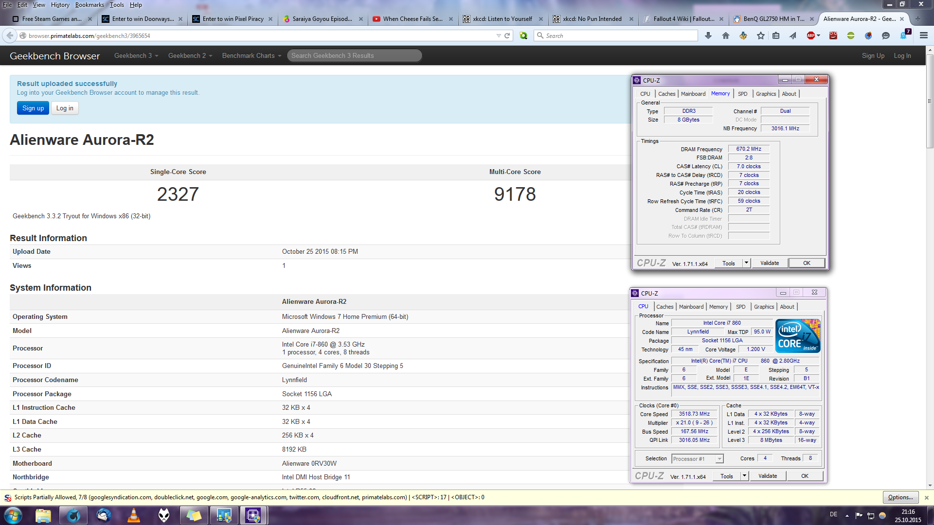This screenshot has width=934, height=525.
Task: Open the Bookmarks menu
Action: 90,5
